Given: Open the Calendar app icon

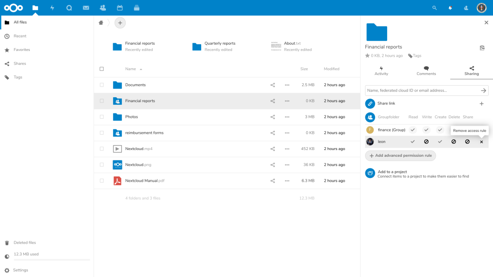Looking at the screenshot, I should [x=119, y=7].
